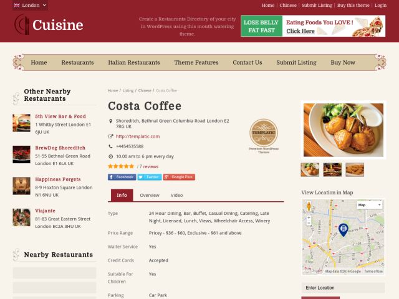Click the address map pin icon
Viewport: 399px width, 299px height.
click(x=110, y=121)
